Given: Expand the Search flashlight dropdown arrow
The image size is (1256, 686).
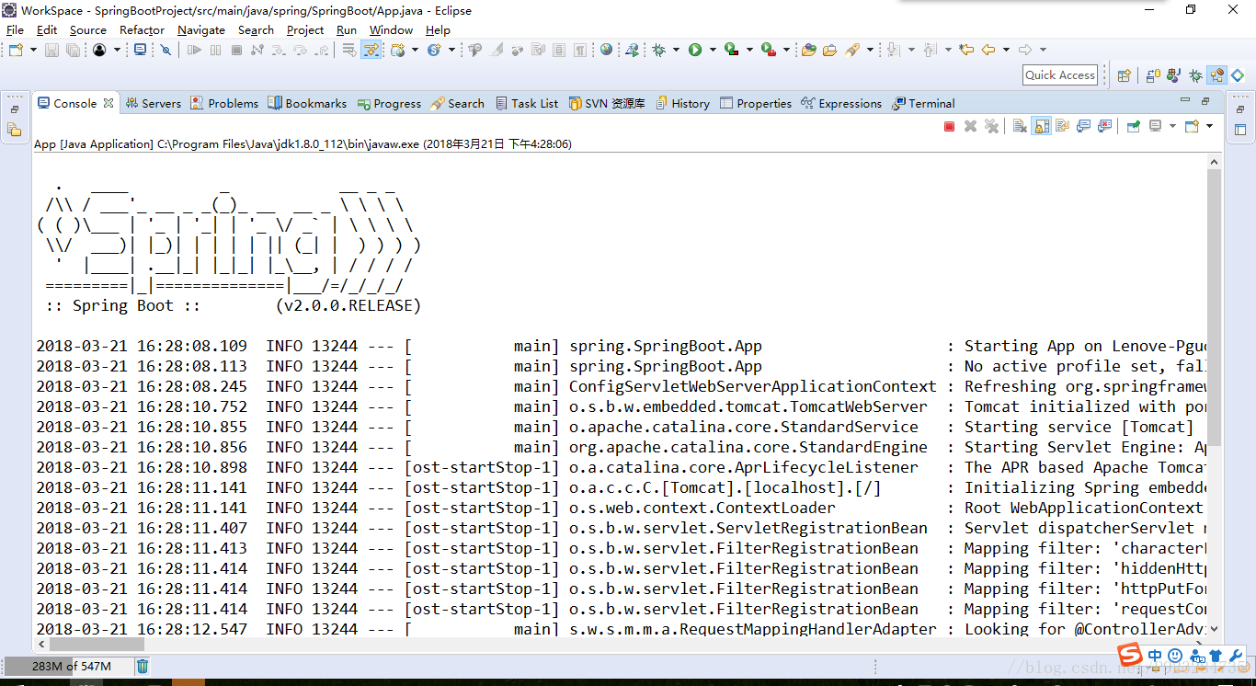Looking at the screenshot, I should (870, 50).
